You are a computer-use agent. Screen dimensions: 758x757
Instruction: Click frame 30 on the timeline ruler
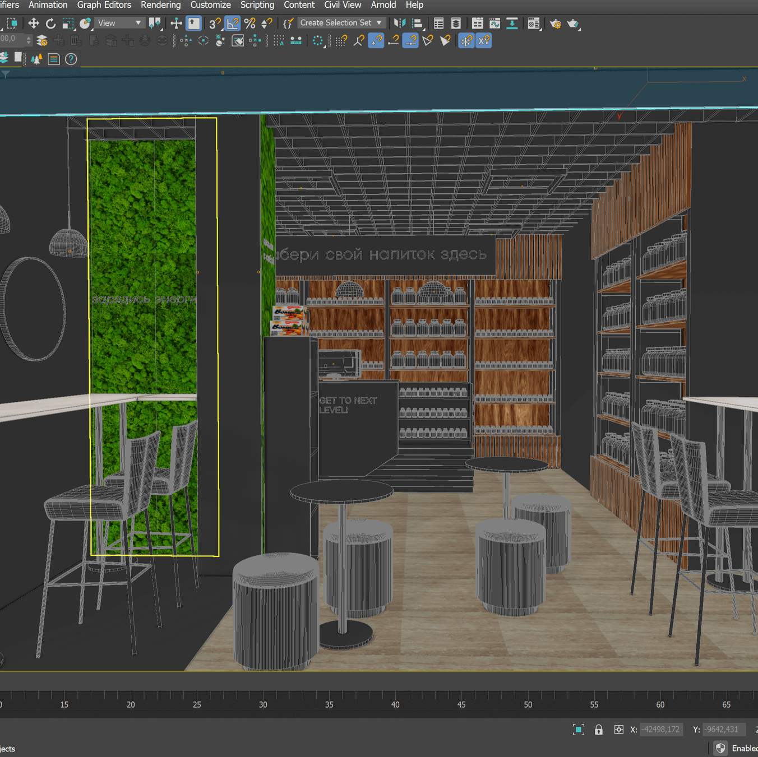(x=263, y=704)
